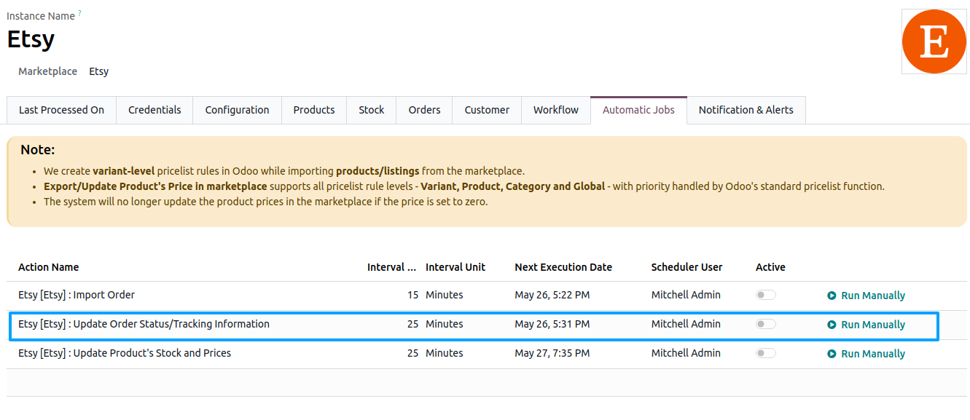Click interval 25 in Update Product's Stock row
This screenshot has height=420, width=970.
pyautogui.click(x=412, y=353)
